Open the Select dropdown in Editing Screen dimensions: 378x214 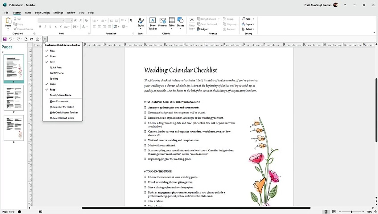248,29
